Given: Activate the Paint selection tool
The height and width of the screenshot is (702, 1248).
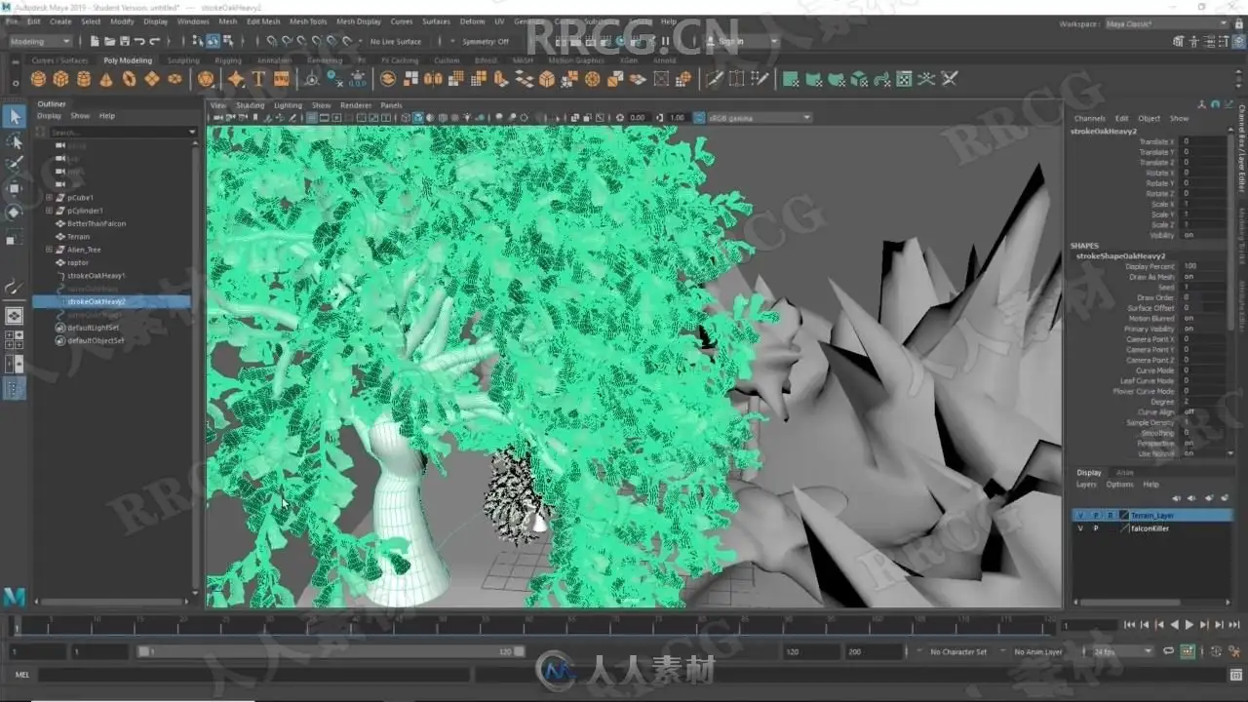Looking at the screenshot, I should [x=14, y=165].
